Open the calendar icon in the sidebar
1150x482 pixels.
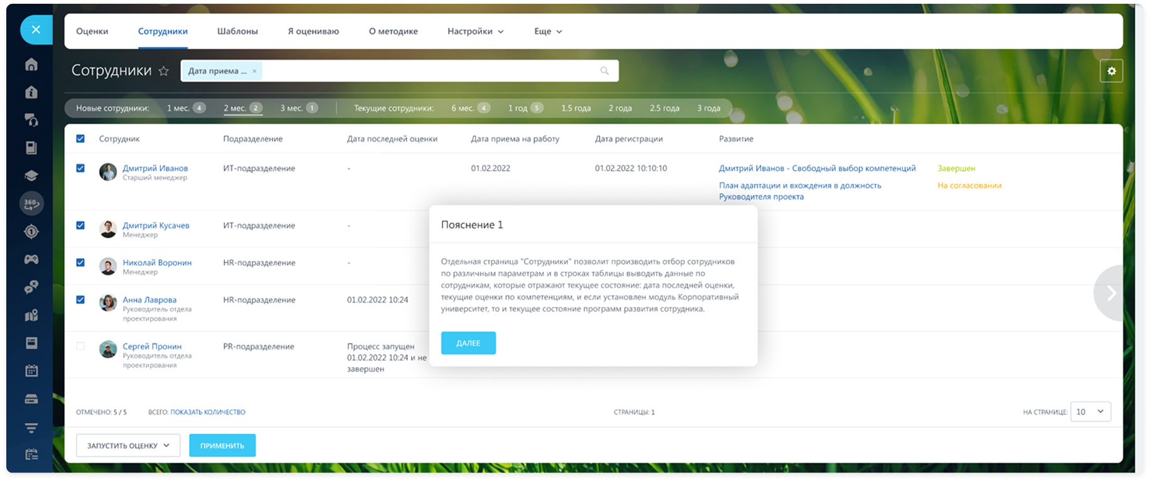click(x=31, y=371)
